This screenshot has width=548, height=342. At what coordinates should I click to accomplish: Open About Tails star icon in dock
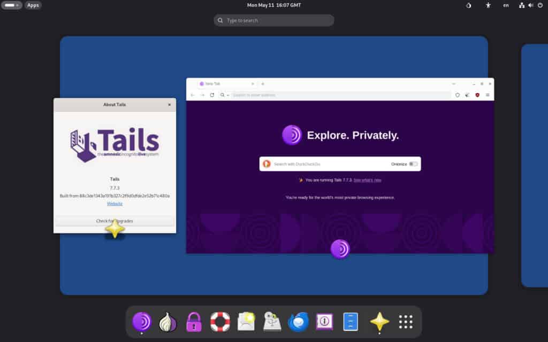point(379,321)
